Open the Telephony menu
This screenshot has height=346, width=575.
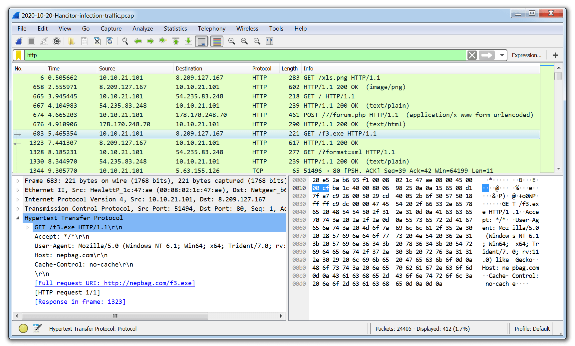point(211,29)
